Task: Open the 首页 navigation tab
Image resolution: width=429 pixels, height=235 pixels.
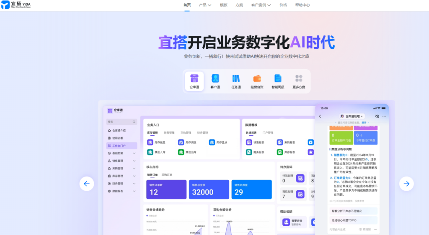Action: (187, 5)
